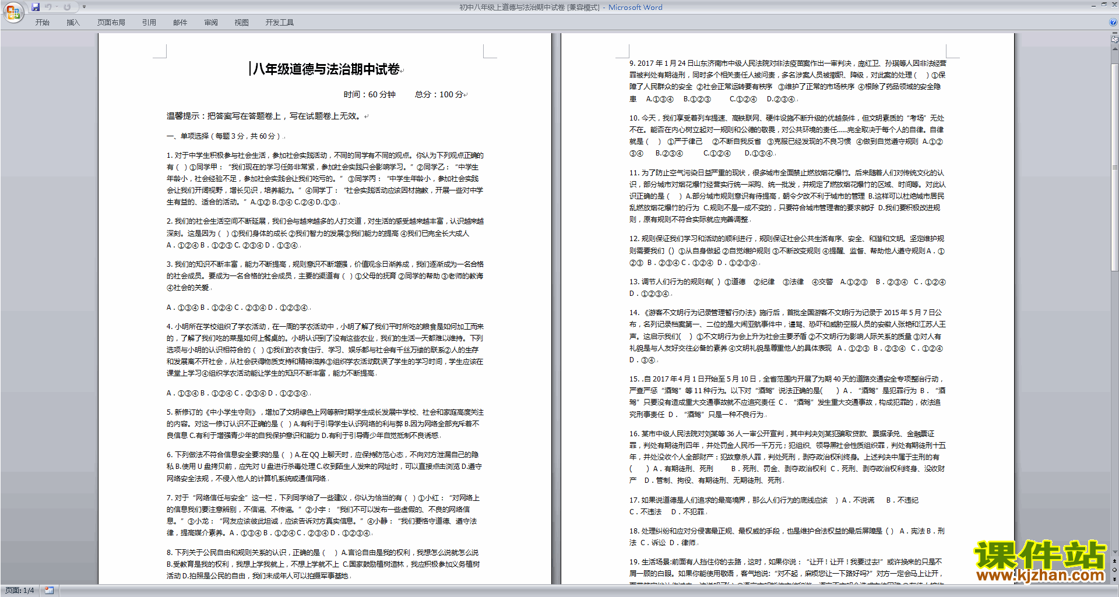Image resolution: width=1119 pixels, height=597 pixels.
Task: Open the 邮件 ribbon tab
Action: (180, 22)
